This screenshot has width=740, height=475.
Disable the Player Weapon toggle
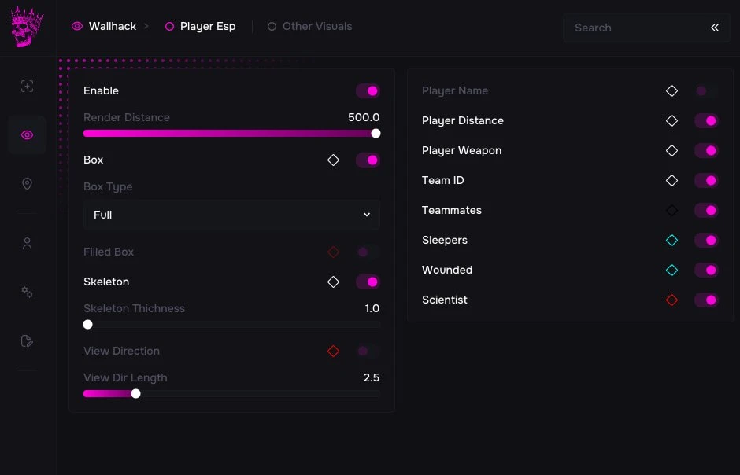(706, 151)
